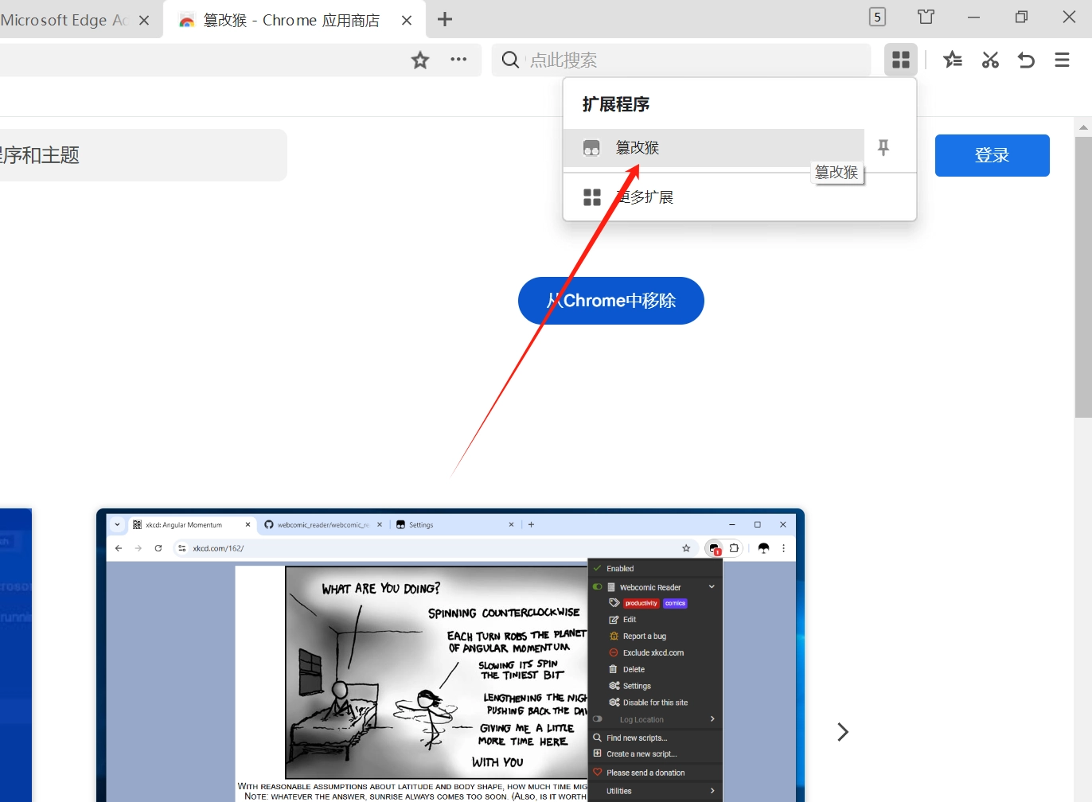Focus the store search field ending 序和主题
The height and width of the screenshot is (802, 1092).
(143, 155)
